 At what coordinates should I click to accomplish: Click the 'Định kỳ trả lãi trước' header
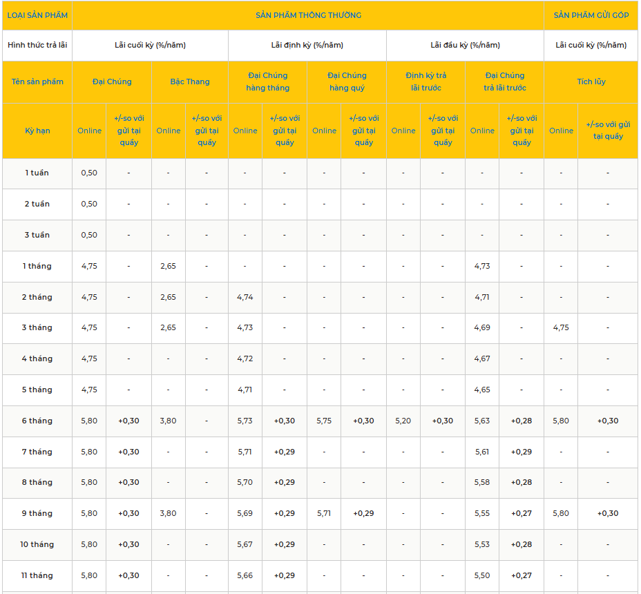pos(425,82)
